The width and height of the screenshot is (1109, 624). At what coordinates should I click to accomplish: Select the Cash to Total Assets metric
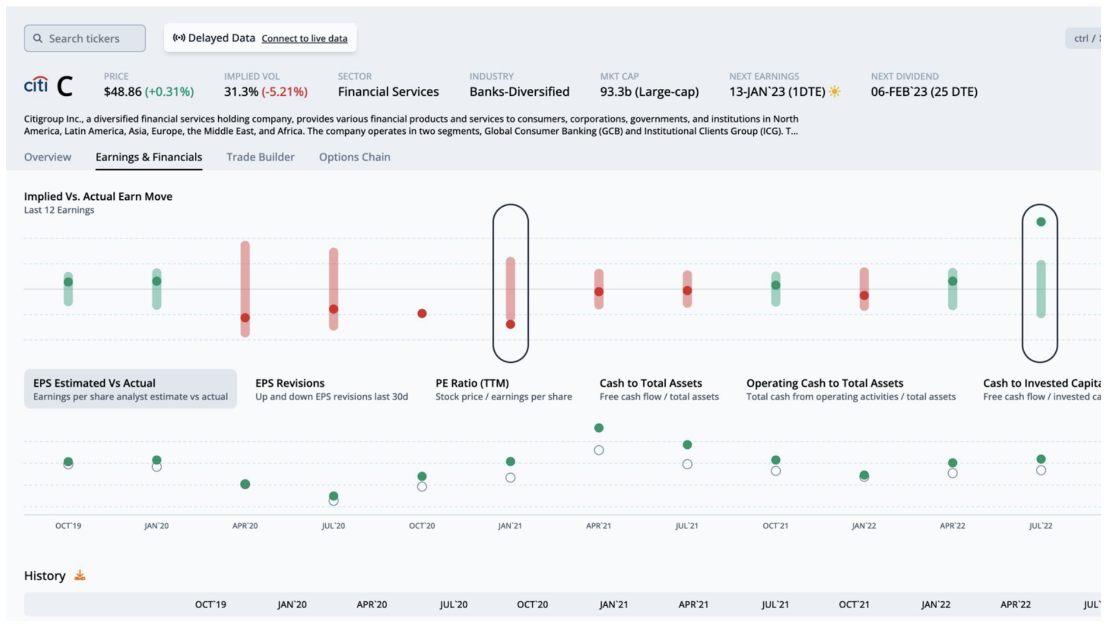[659, 389]
